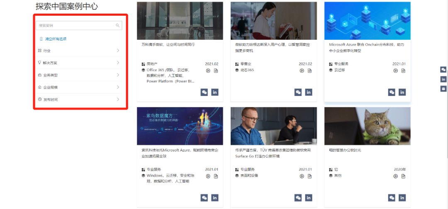This screenshot has width=448, height=209.
Task: Click the 紫鸟数据魔方 card image
Action: [180, 126]
